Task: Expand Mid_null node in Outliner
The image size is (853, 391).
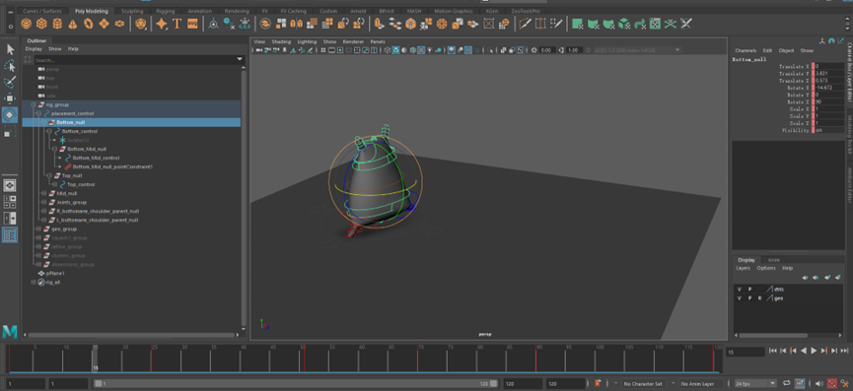Action: [x=44, y=193]
